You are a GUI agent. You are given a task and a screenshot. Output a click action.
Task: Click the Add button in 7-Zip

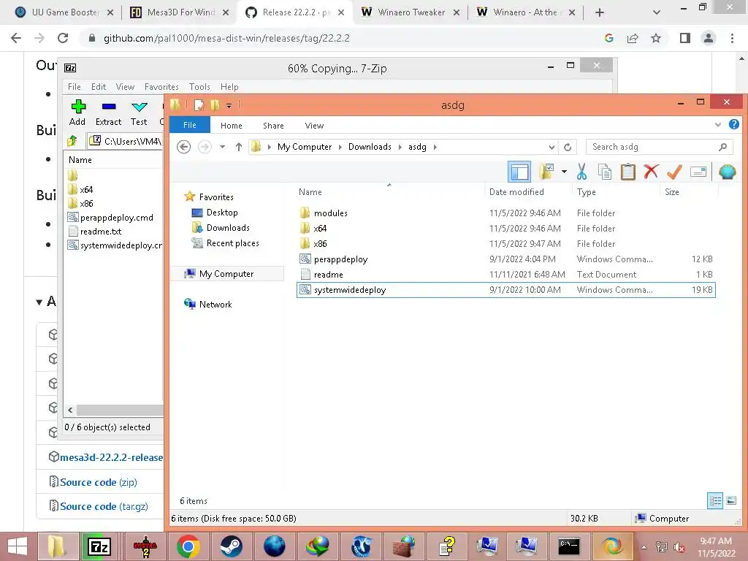(x=77, y=112)
